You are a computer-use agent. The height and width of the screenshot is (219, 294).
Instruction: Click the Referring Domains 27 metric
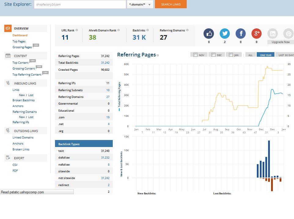[x=163, y=38]
